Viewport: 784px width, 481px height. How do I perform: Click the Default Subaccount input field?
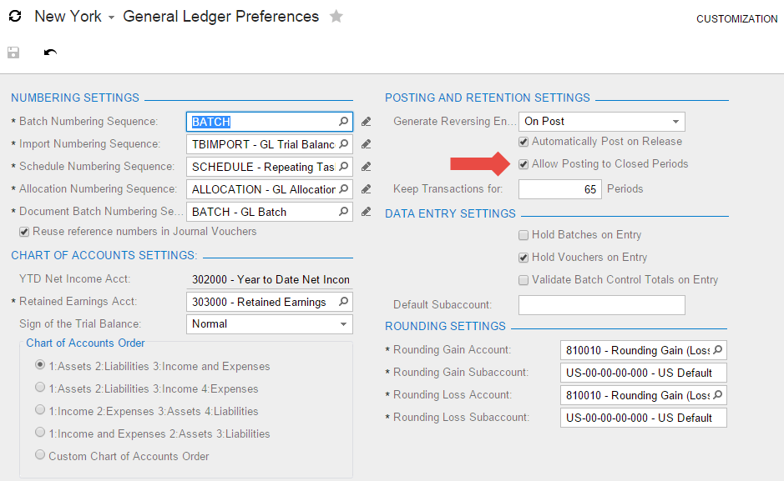601,305
